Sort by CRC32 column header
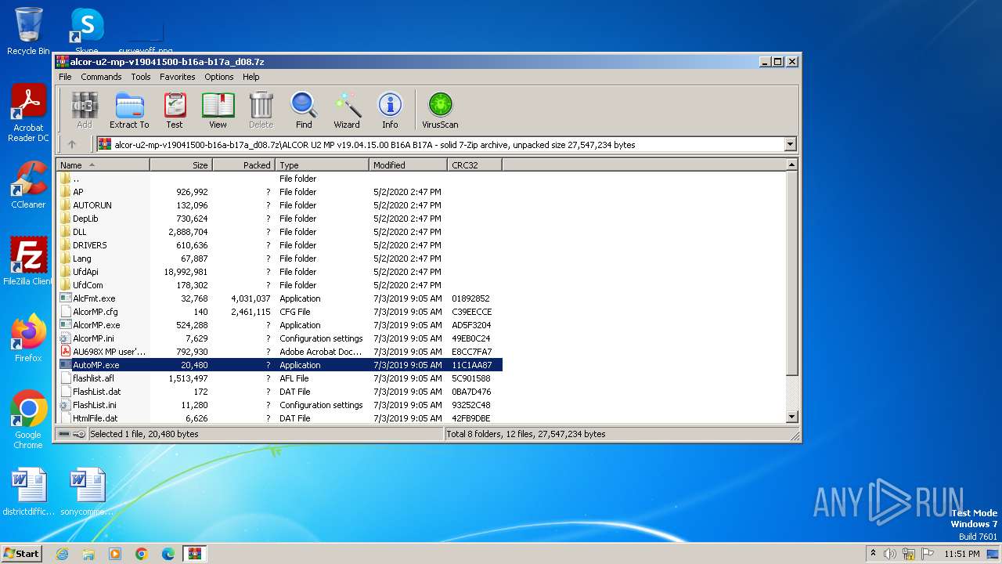This screenshot has height=564, width=1002. click(x=475, y=165)
